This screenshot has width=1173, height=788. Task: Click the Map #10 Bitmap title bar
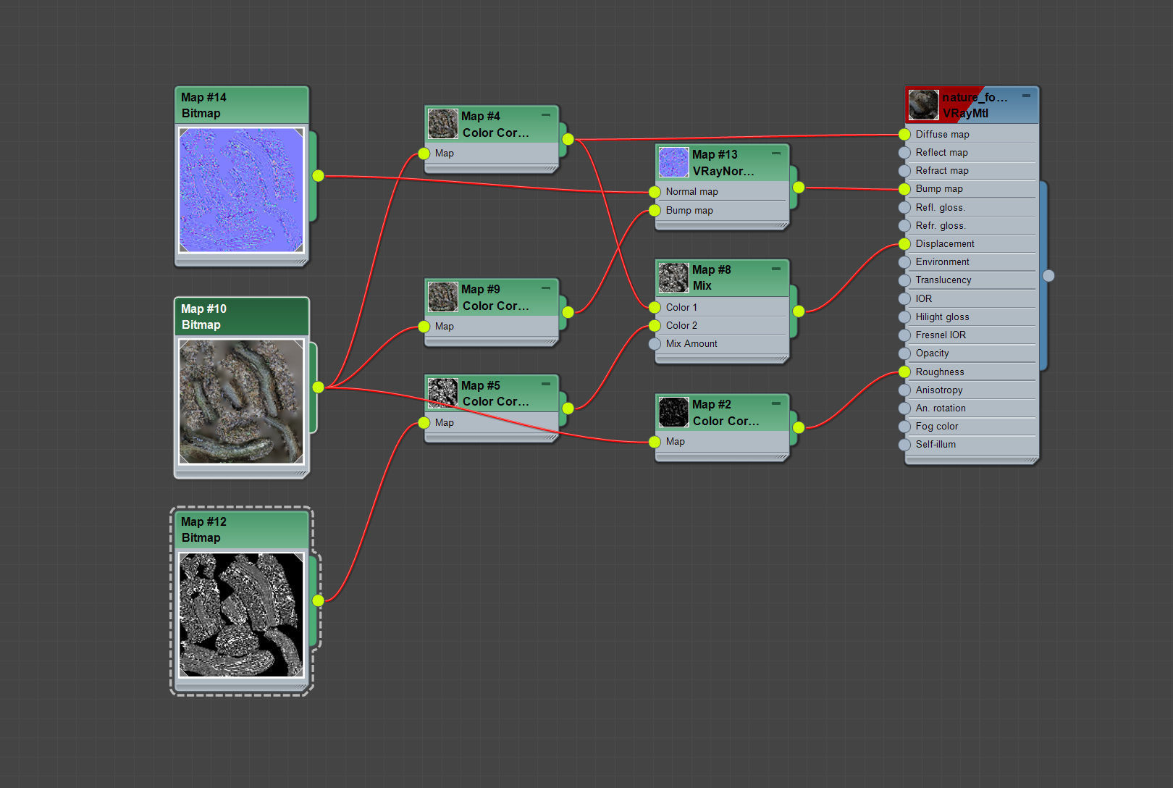(x=242, y=317)
